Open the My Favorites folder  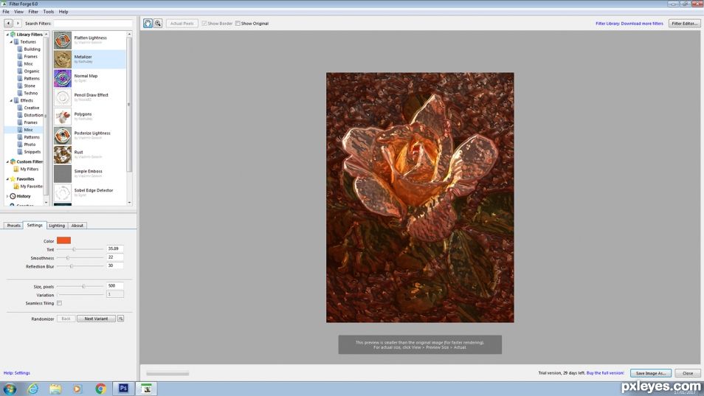click(28, 186)
